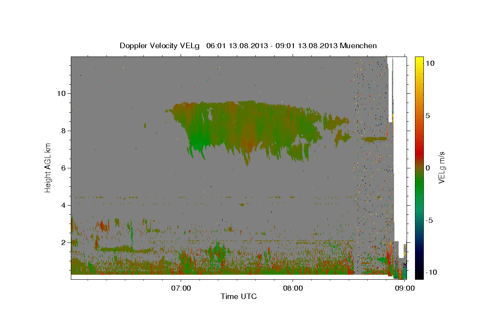Click the colorbar label '-5'
Image resolution: width=503 pixels, height=335 pixels.
pyautogui.click(x=430, y=220)
